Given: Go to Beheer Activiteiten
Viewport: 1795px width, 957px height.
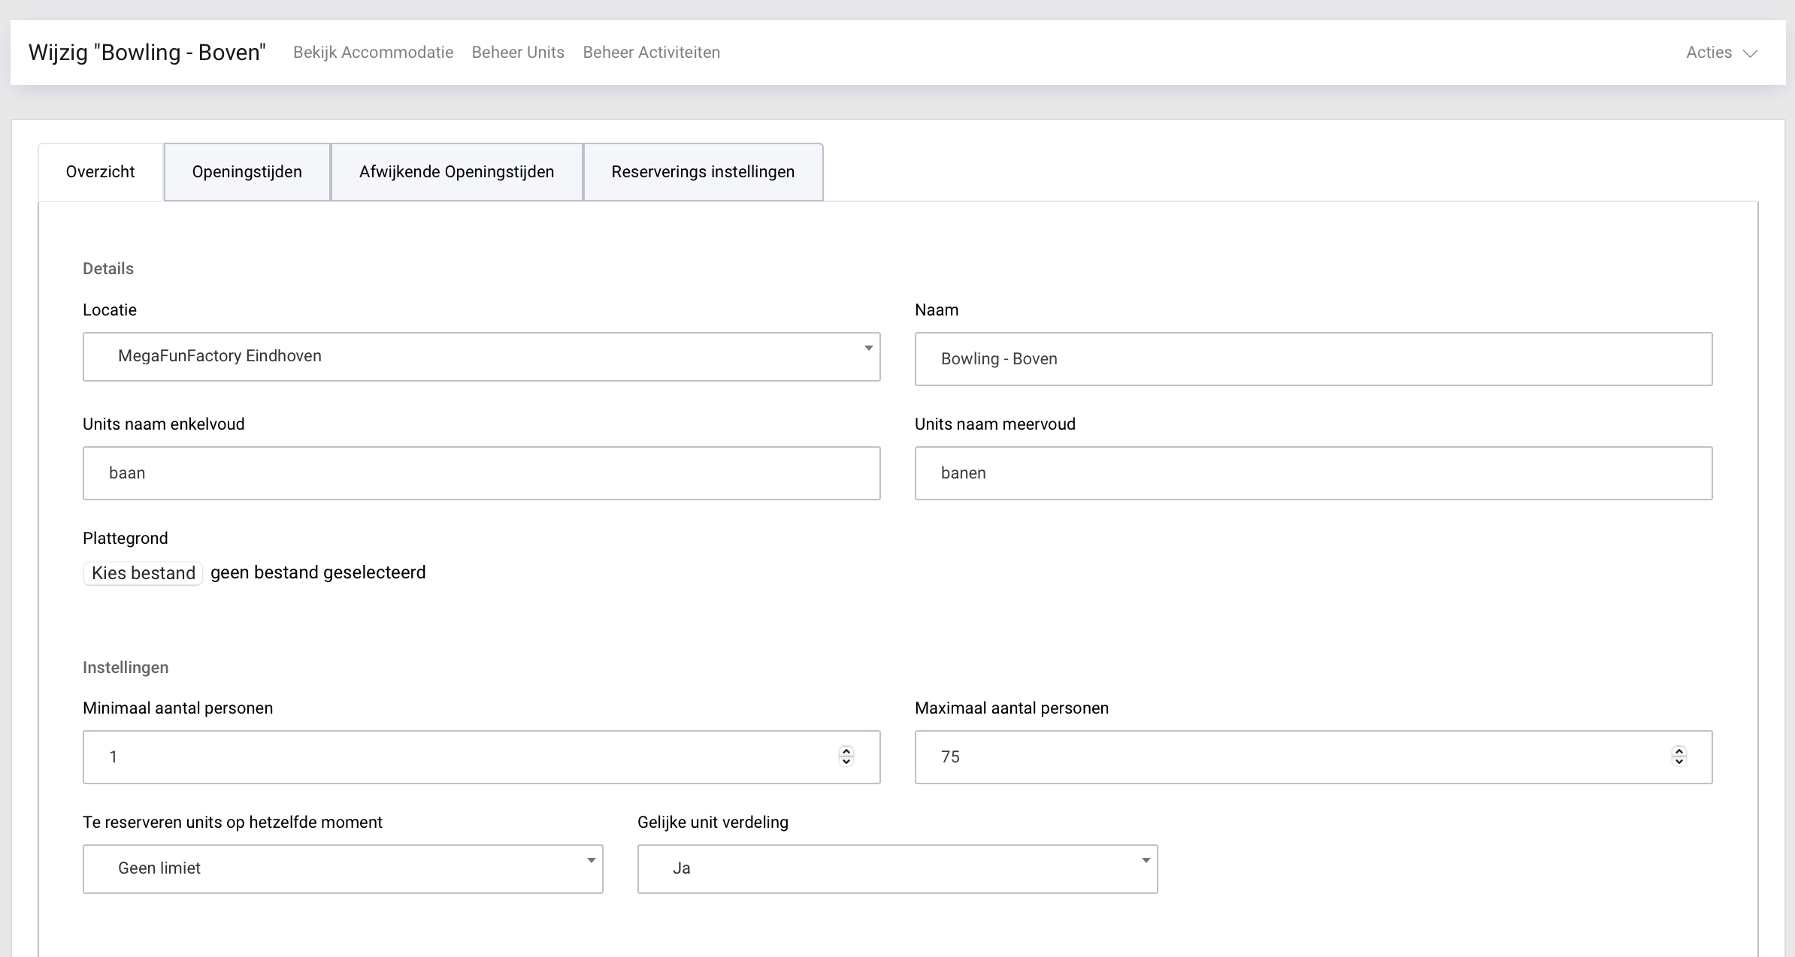Looking at the screenshot, I should point(651,53).
